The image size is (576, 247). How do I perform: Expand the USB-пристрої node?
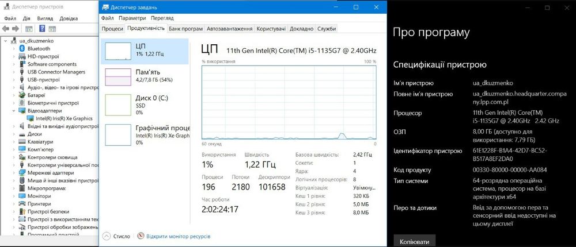coord(14,79)
